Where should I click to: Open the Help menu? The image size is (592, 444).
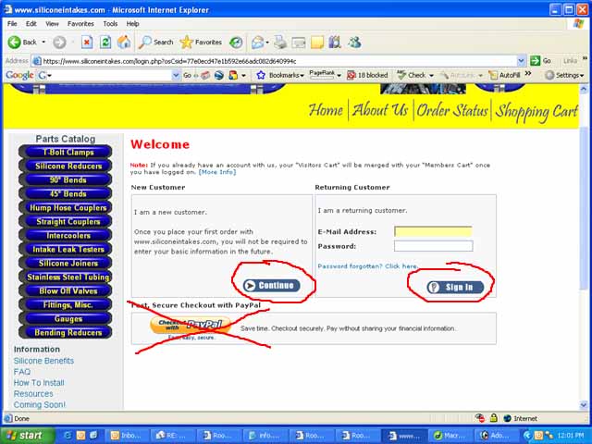(132, 24)
